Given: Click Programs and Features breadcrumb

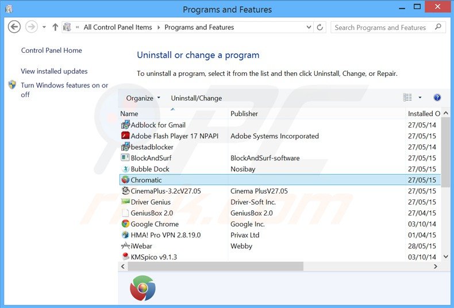Looking at the screenshot, I should click(x=199, y=27).
